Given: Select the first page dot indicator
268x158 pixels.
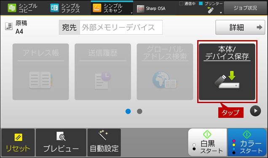Looking at the screenshot, I should (x=128, y=112).
